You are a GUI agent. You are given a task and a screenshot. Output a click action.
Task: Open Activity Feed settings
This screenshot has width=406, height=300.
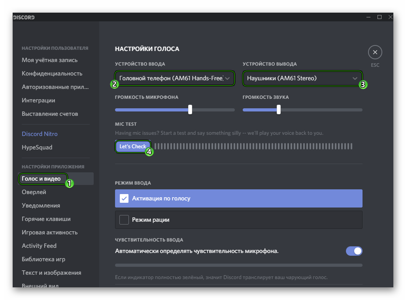tap(39, 246)
